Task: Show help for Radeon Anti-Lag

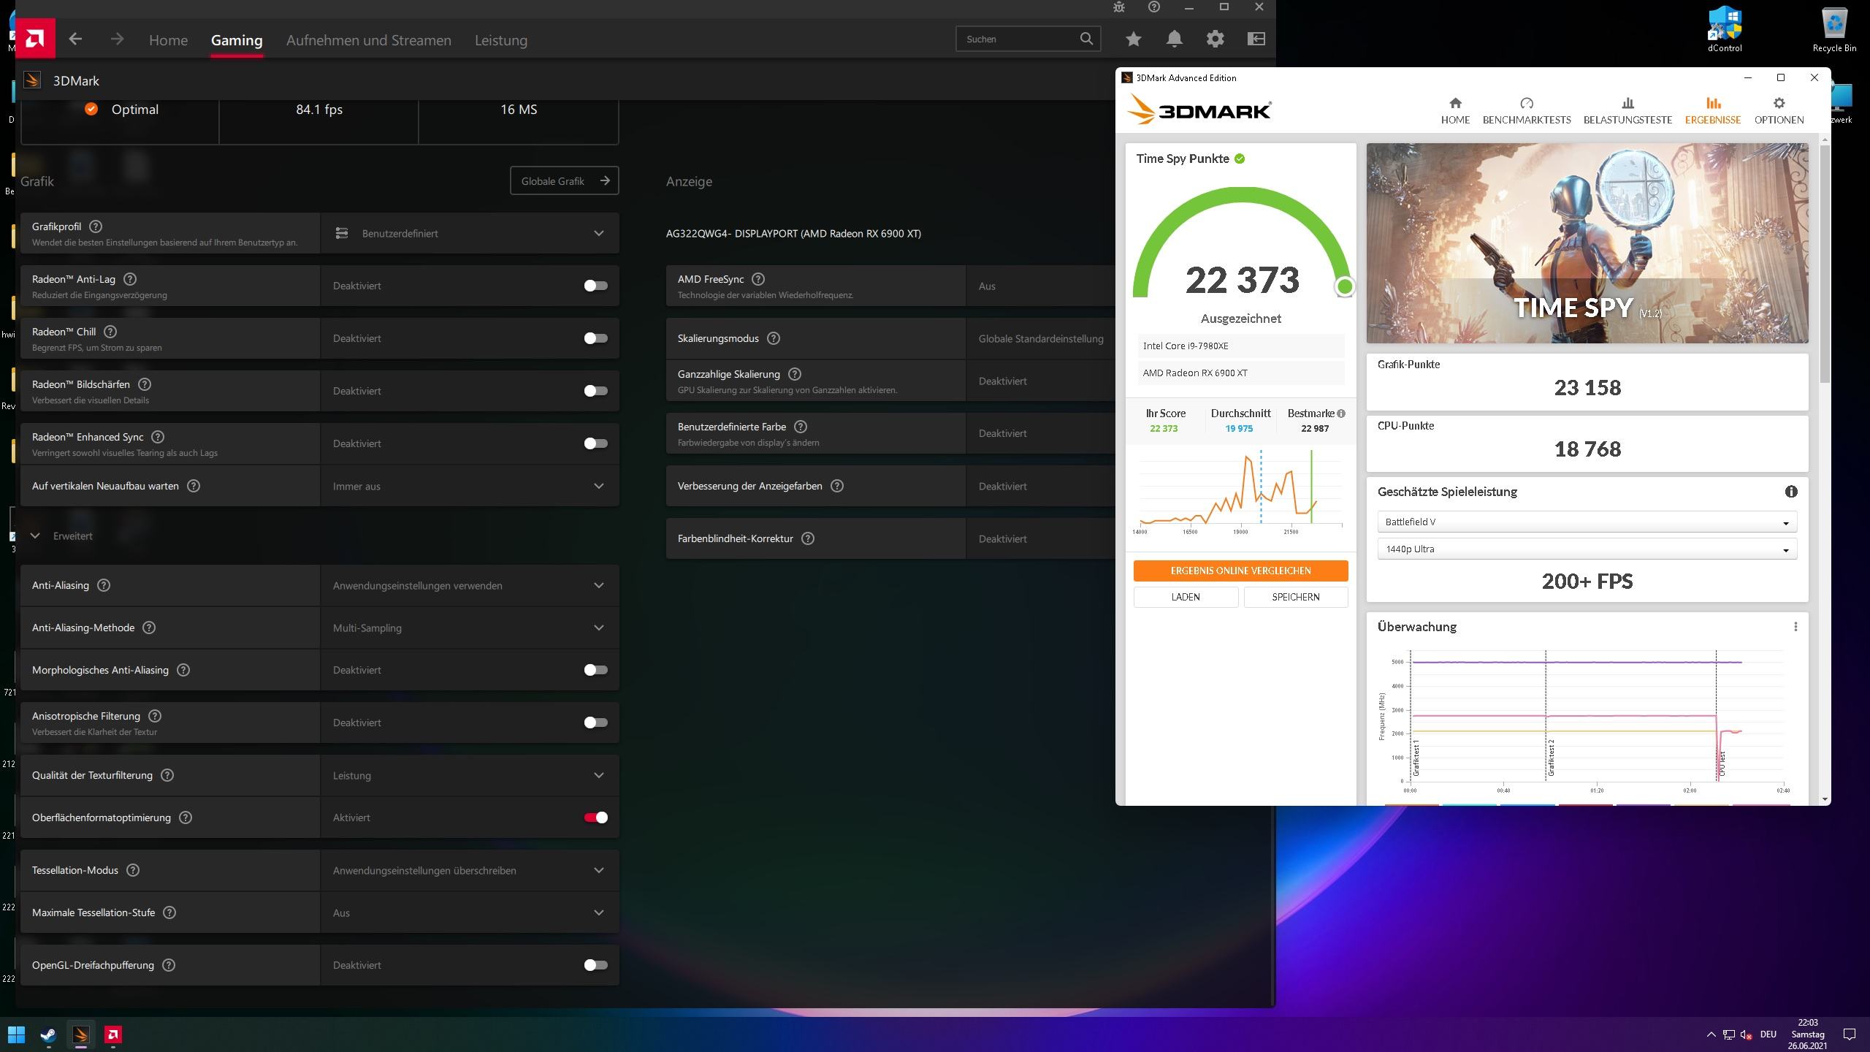Action: pyautogui.click(x=130, y=279)
